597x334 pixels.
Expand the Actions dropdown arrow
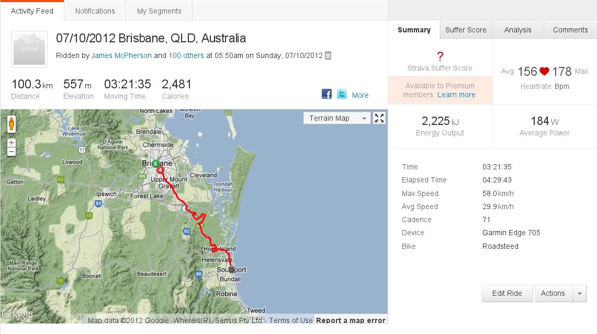(x=580, y=293)
